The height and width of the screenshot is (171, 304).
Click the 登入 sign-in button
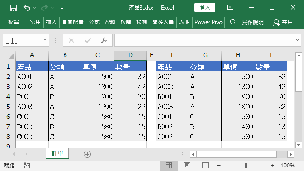[x=205, y=8]
